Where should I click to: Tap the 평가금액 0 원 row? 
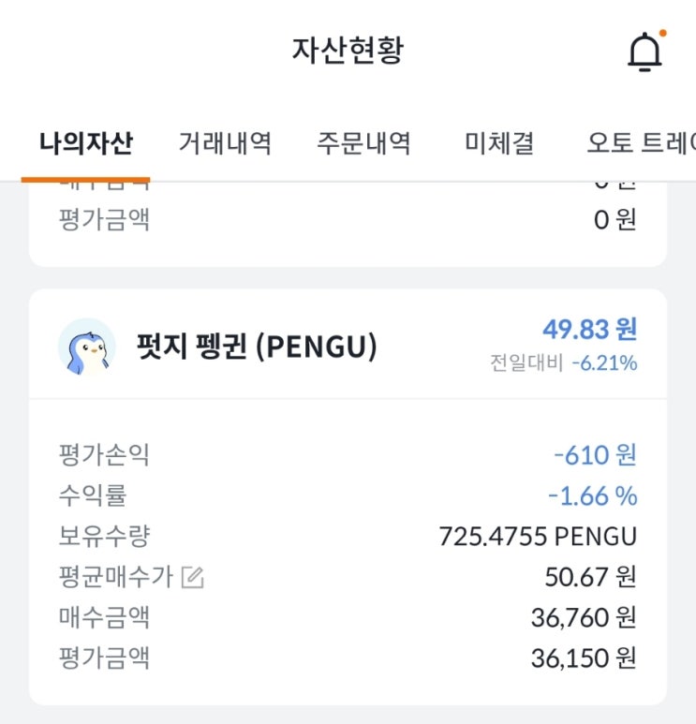coord(348,220)
